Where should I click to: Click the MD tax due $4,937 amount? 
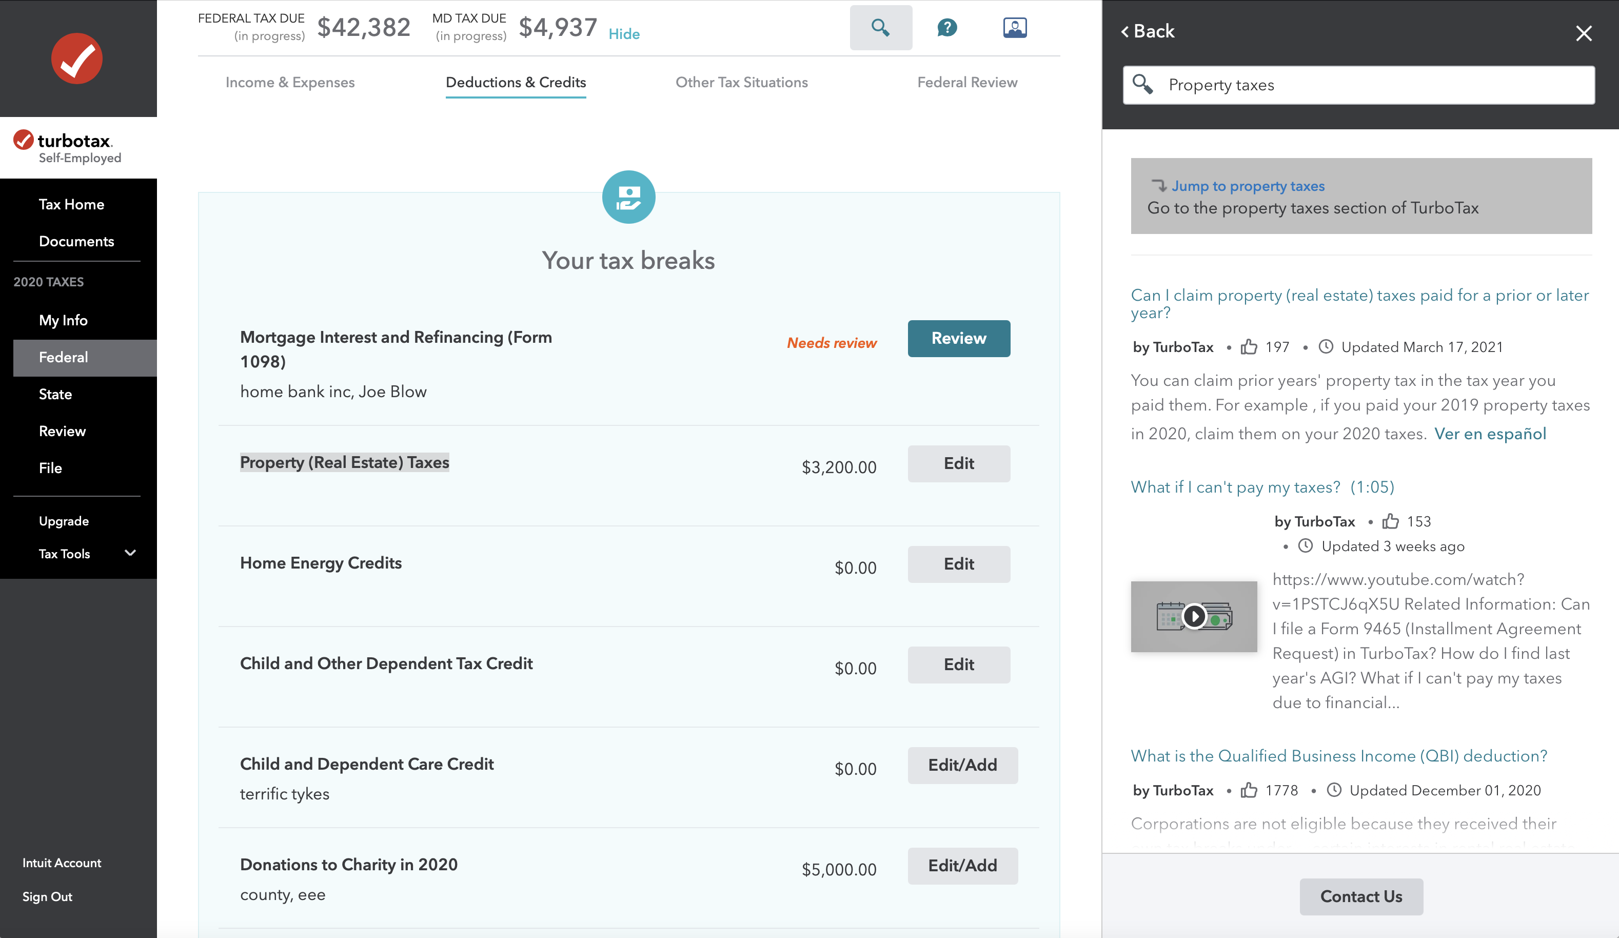pos(558,27)
